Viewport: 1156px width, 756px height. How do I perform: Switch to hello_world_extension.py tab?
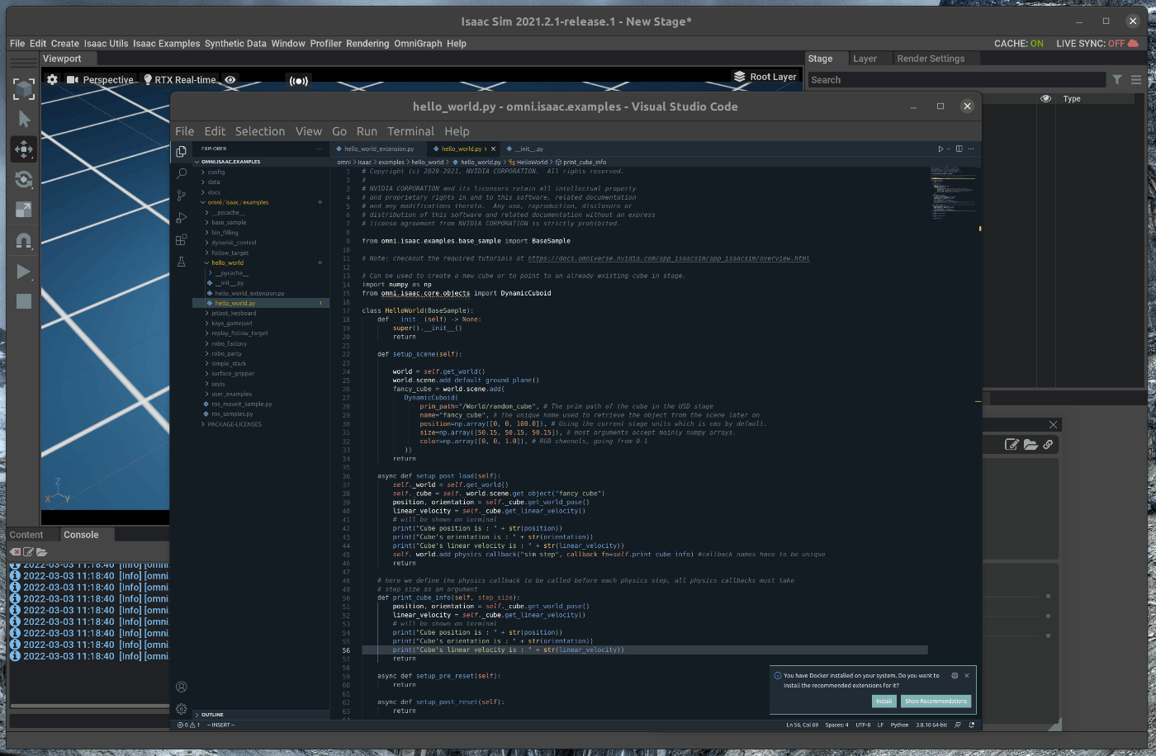[x=378, y=149]
